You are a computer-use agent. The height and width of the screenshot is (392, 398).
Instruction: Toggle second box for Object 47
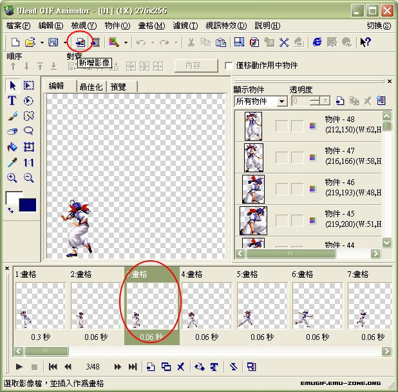tap(297, 157)
